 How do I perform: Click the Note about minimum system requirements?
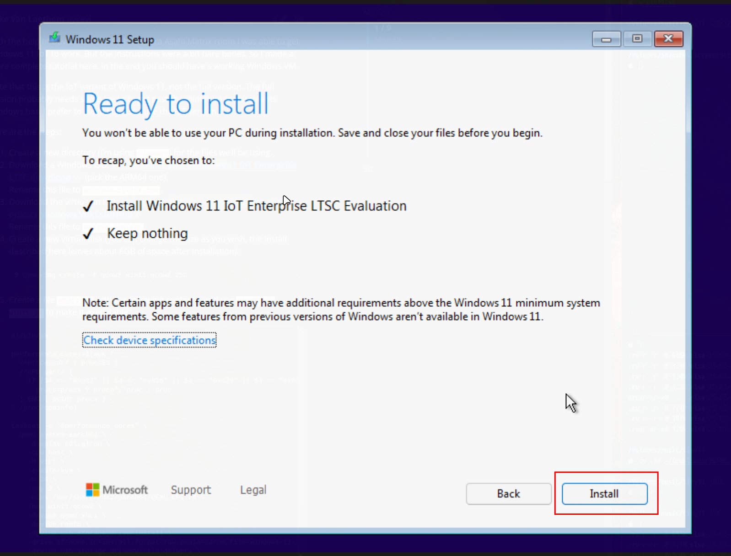(x=341, y=310)
